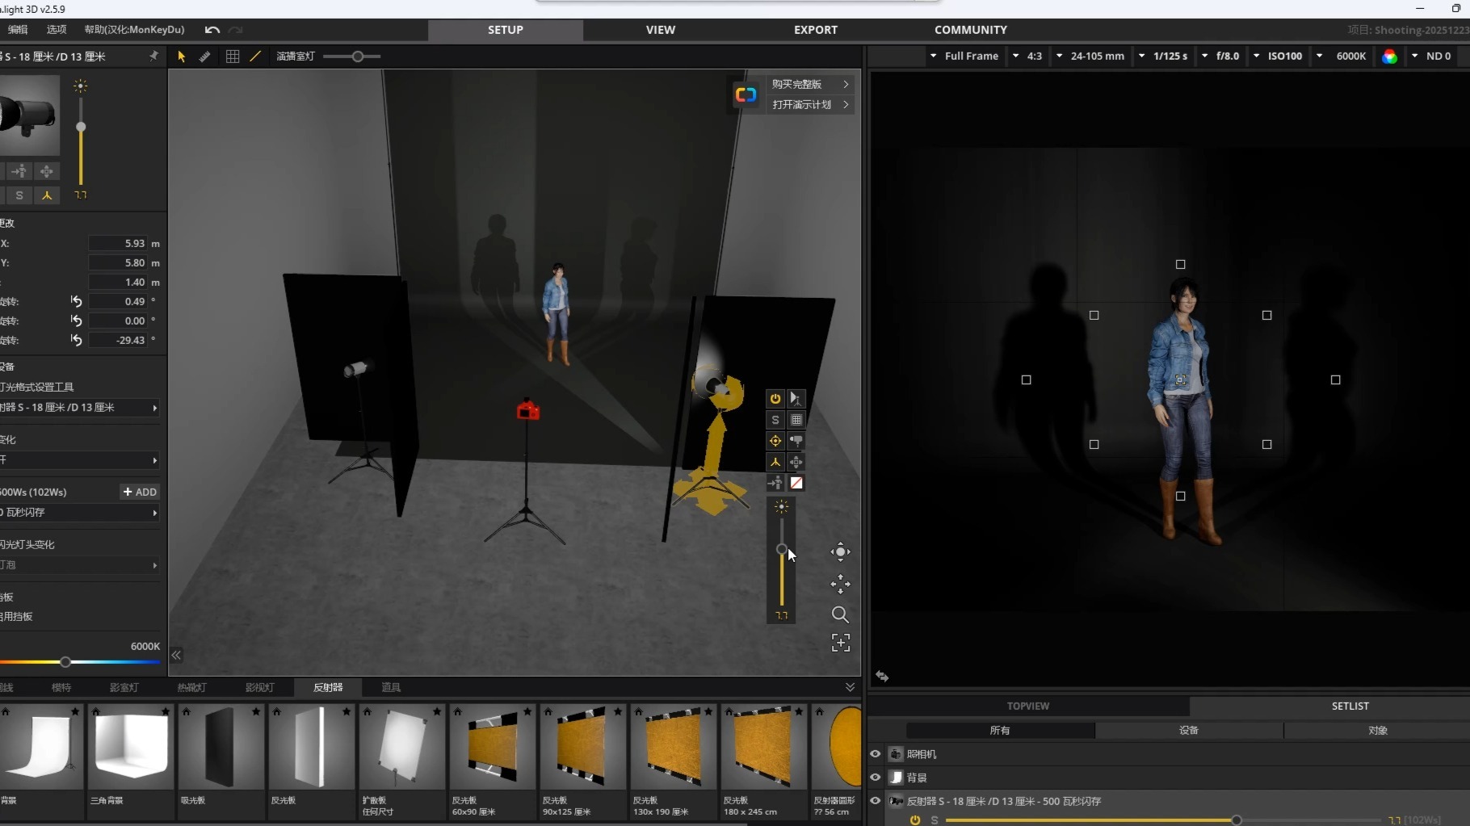Toggle visibility of 背景 row

(875, 778)
